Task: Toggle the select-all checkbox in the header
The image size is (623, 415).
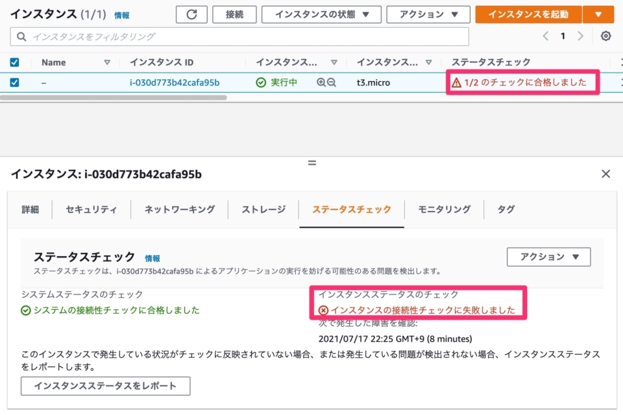Action: (14, 62)
